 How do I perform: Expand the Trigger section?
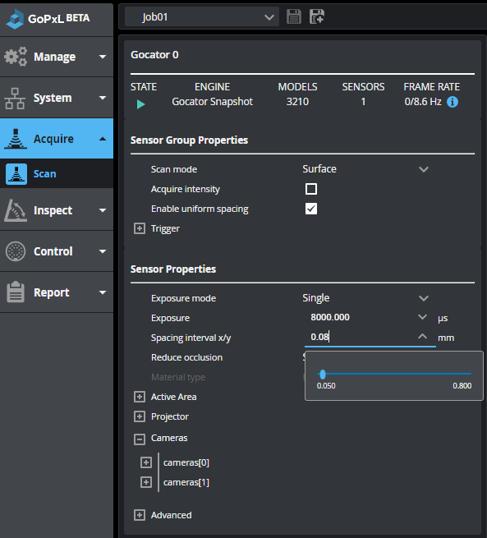tap(140, 228)
